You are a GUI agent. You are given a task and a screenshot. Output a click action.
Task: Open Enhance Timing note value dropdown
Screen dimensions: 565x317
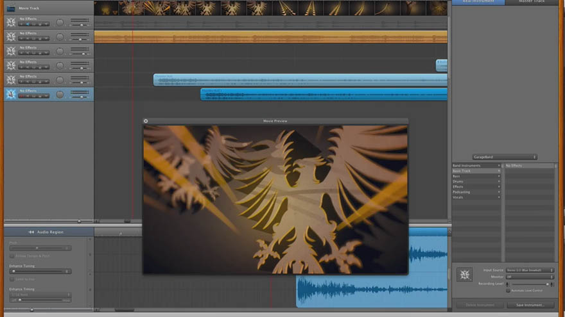click(40, 295)
